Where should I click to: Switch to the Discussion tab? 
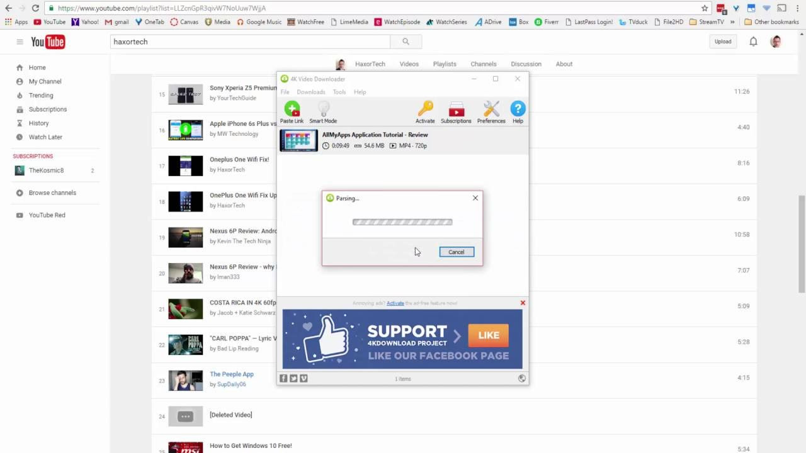coord(526,64)
